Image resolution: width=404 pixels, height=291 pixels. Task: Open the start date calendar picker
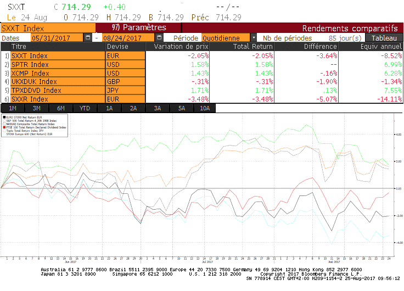(x=88, y=38)
